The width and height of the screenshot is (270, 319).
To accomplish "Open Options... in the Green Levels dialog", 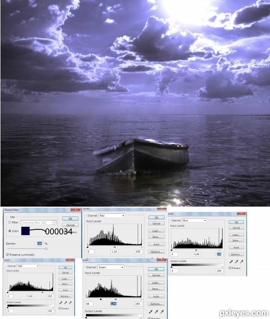I will [156, 304].
